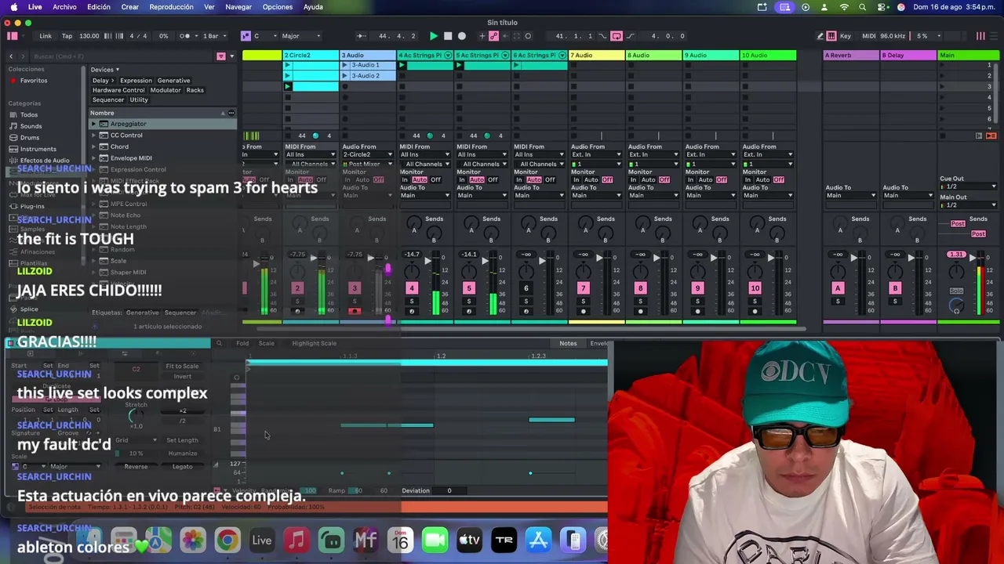Arm the Arrangement Record button
Screen dimensions: 1004x564
(462, 36)
